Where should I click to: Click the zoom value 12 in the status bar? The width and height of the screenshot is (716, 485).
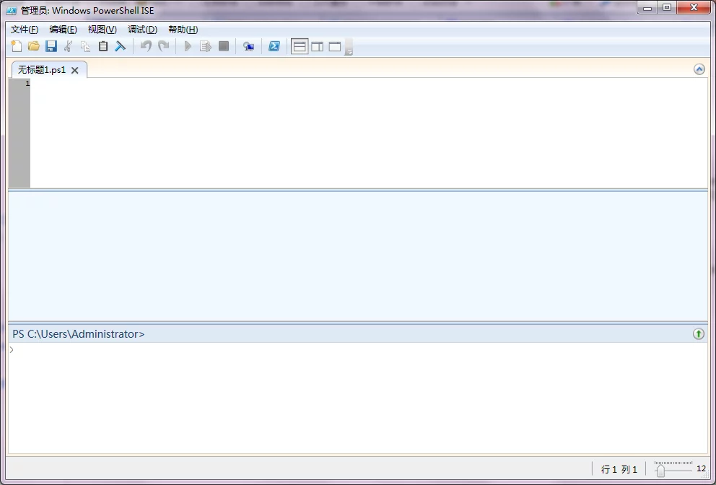pyautogui.click(x=701, y=468)
